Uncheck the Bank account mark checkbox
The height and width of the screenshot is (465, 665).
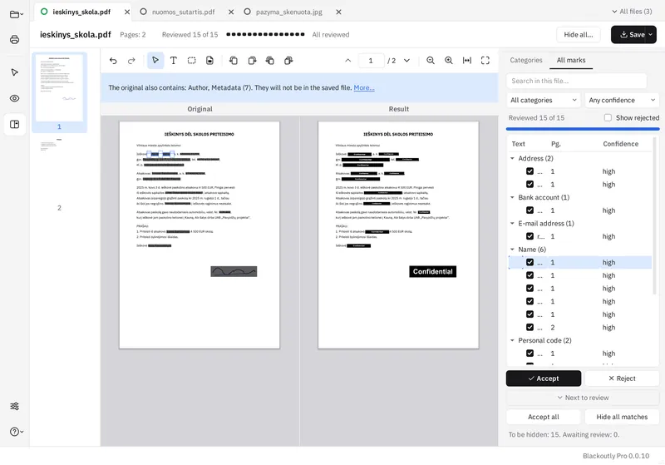(530, 210)
